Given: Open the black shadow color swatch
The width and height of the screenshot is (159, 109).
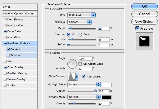Looking at the screenshot, I should pos(107,97).
